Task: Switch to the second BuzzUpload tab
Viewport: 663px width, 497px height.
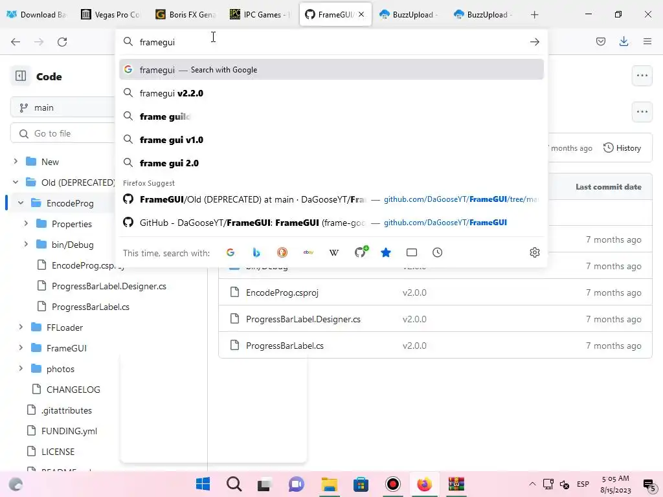Action: tap(484, 15)
